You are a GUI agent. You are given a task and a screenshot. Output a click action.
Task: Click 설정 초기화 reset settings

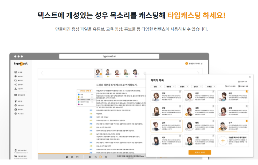tap(242, 82)
